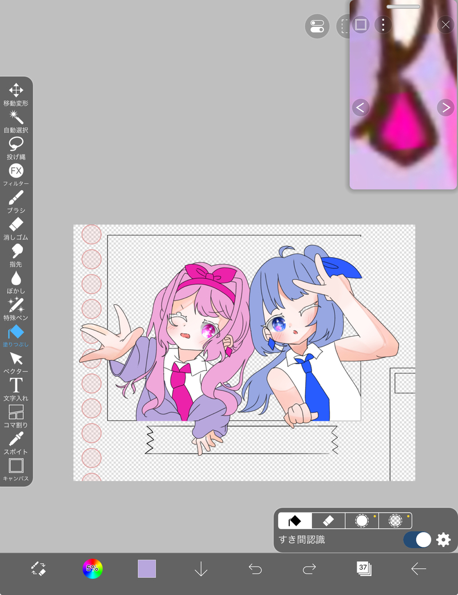458x595 pixels.
Task: Show next reference image with right chevron
Action: click(446, 108)
